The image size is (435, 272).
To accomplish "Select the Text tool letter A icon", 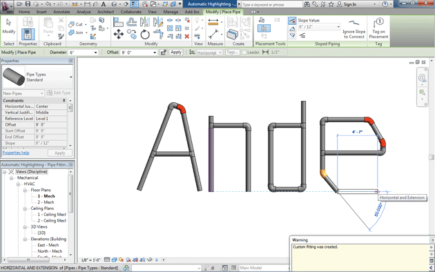I will (x=104, y=4).
